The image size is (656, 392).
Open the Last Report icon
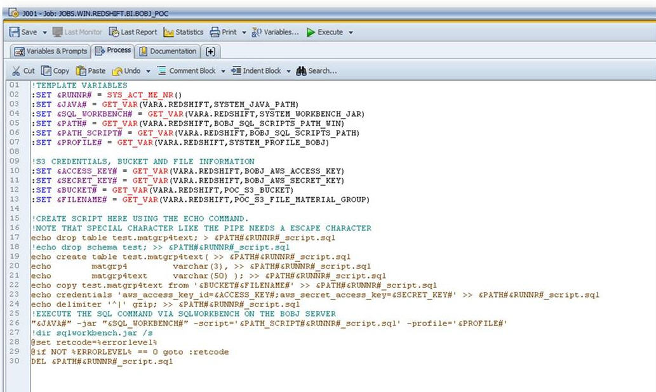114,32
